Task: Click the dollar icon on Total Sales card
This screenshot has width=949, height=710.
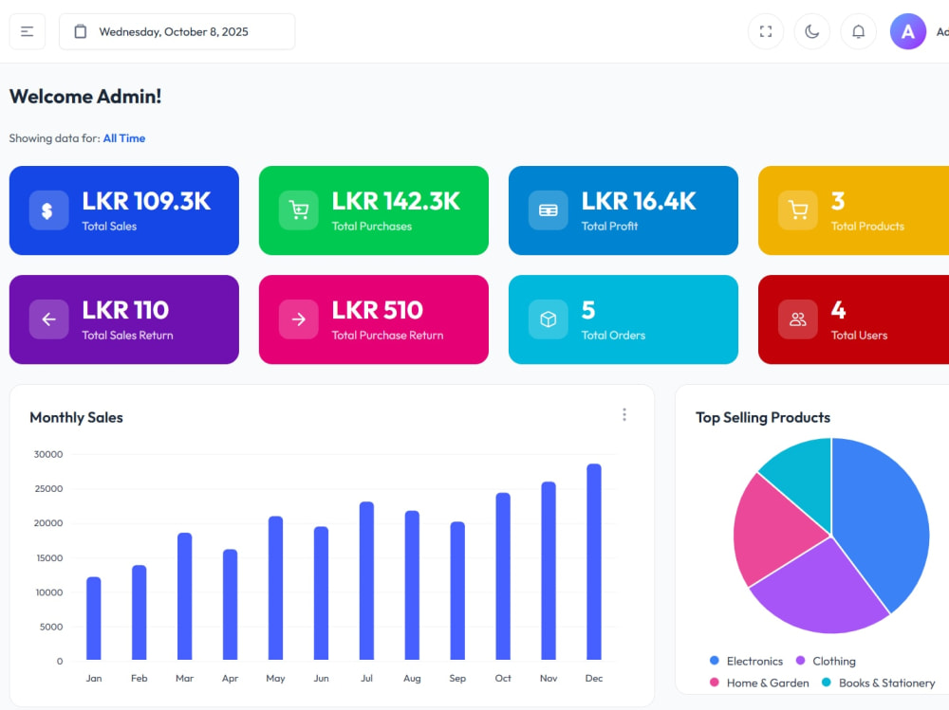Action: point(48,210)
